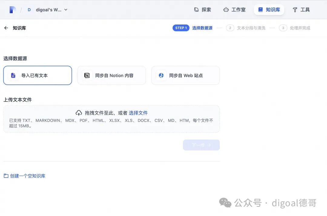Open the 探索 tab
The image size is (327, 216).
point(203,10)
